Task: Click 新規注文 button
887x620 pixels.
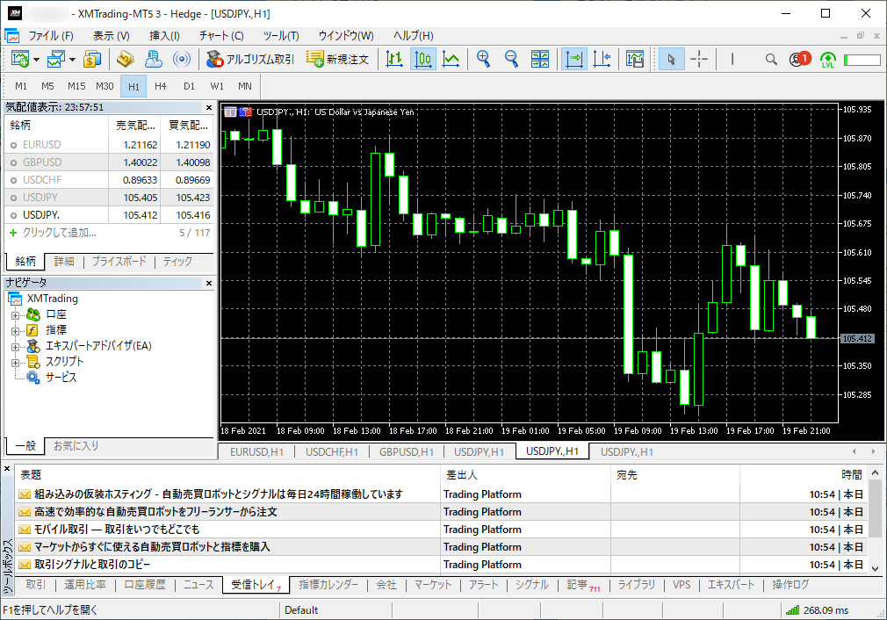Action: 338,59
